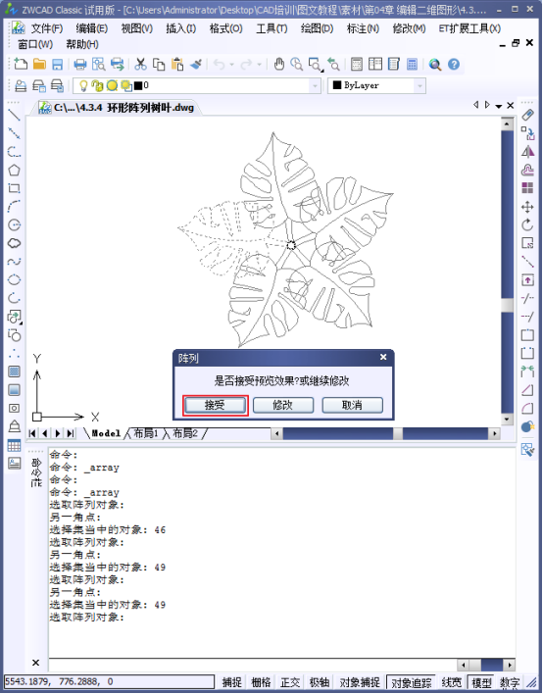This screenshot has height=694, width=543.
Task: Click 取消 button in array dialog
Action: (352, 405)
